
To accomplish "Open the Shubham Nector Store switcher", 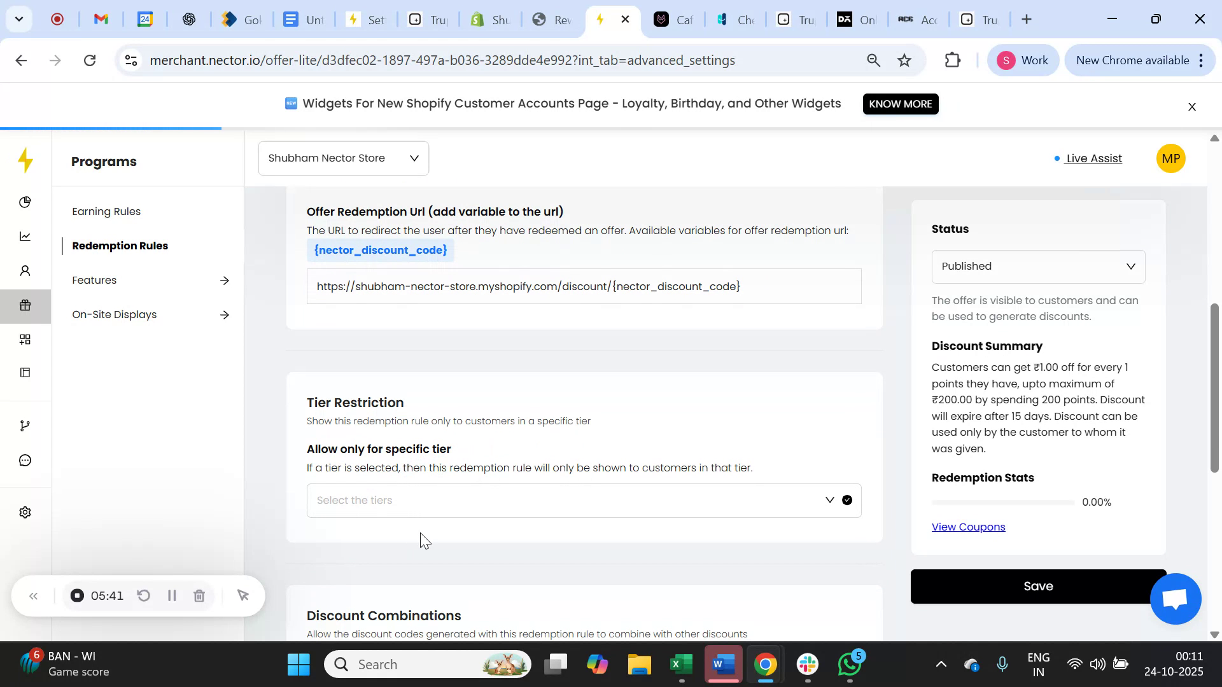I will pyautogui.click(x=343, y=158).
